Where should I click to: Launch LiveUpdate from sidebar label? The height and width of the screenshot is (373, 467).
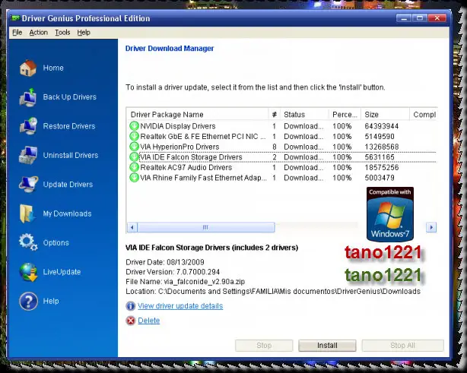pyautogui.click(x=62, y=272)
